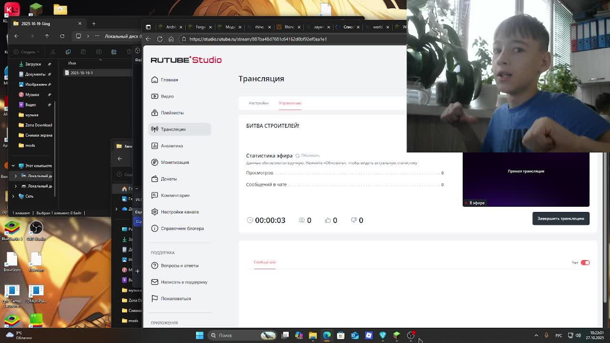
Task: Open Настройки канала
Action: click(179, 212)
